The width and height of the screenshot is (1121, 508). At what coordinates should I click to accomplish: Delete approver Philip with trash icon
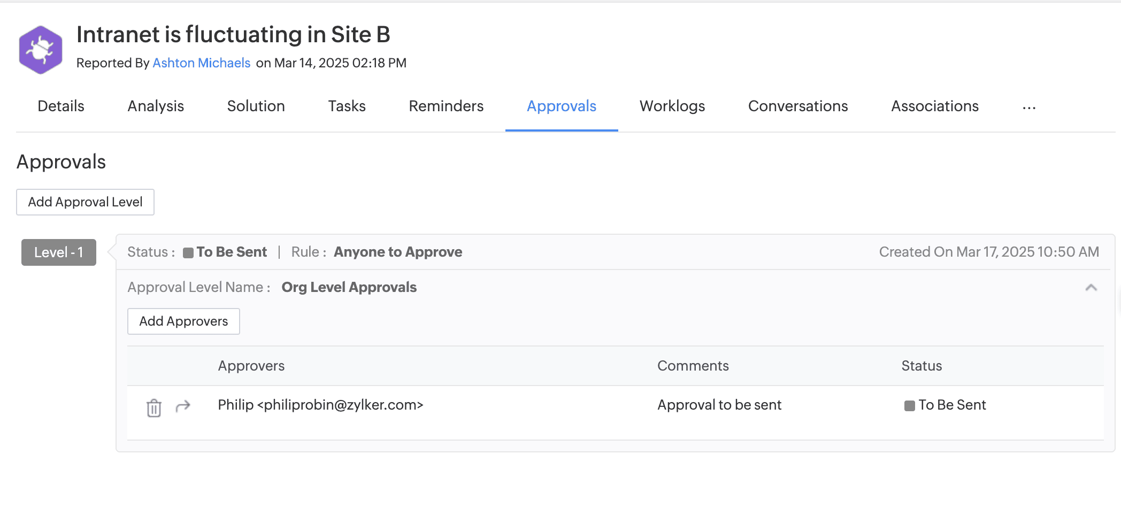(154, 407)
